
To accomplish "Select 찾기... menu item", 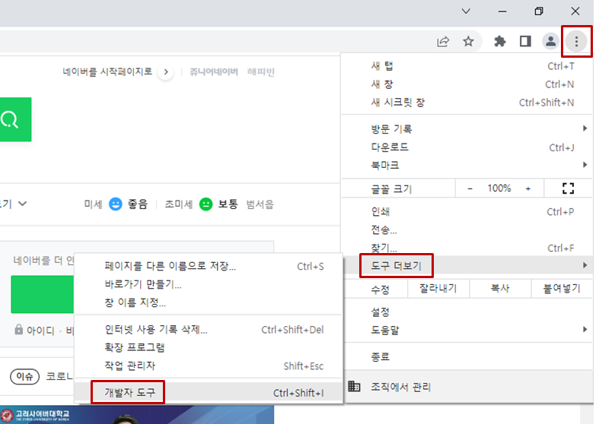I will [467, 248].
